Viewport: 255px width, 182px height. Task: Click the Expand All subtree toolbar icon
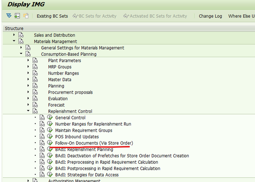coord(9,16)
